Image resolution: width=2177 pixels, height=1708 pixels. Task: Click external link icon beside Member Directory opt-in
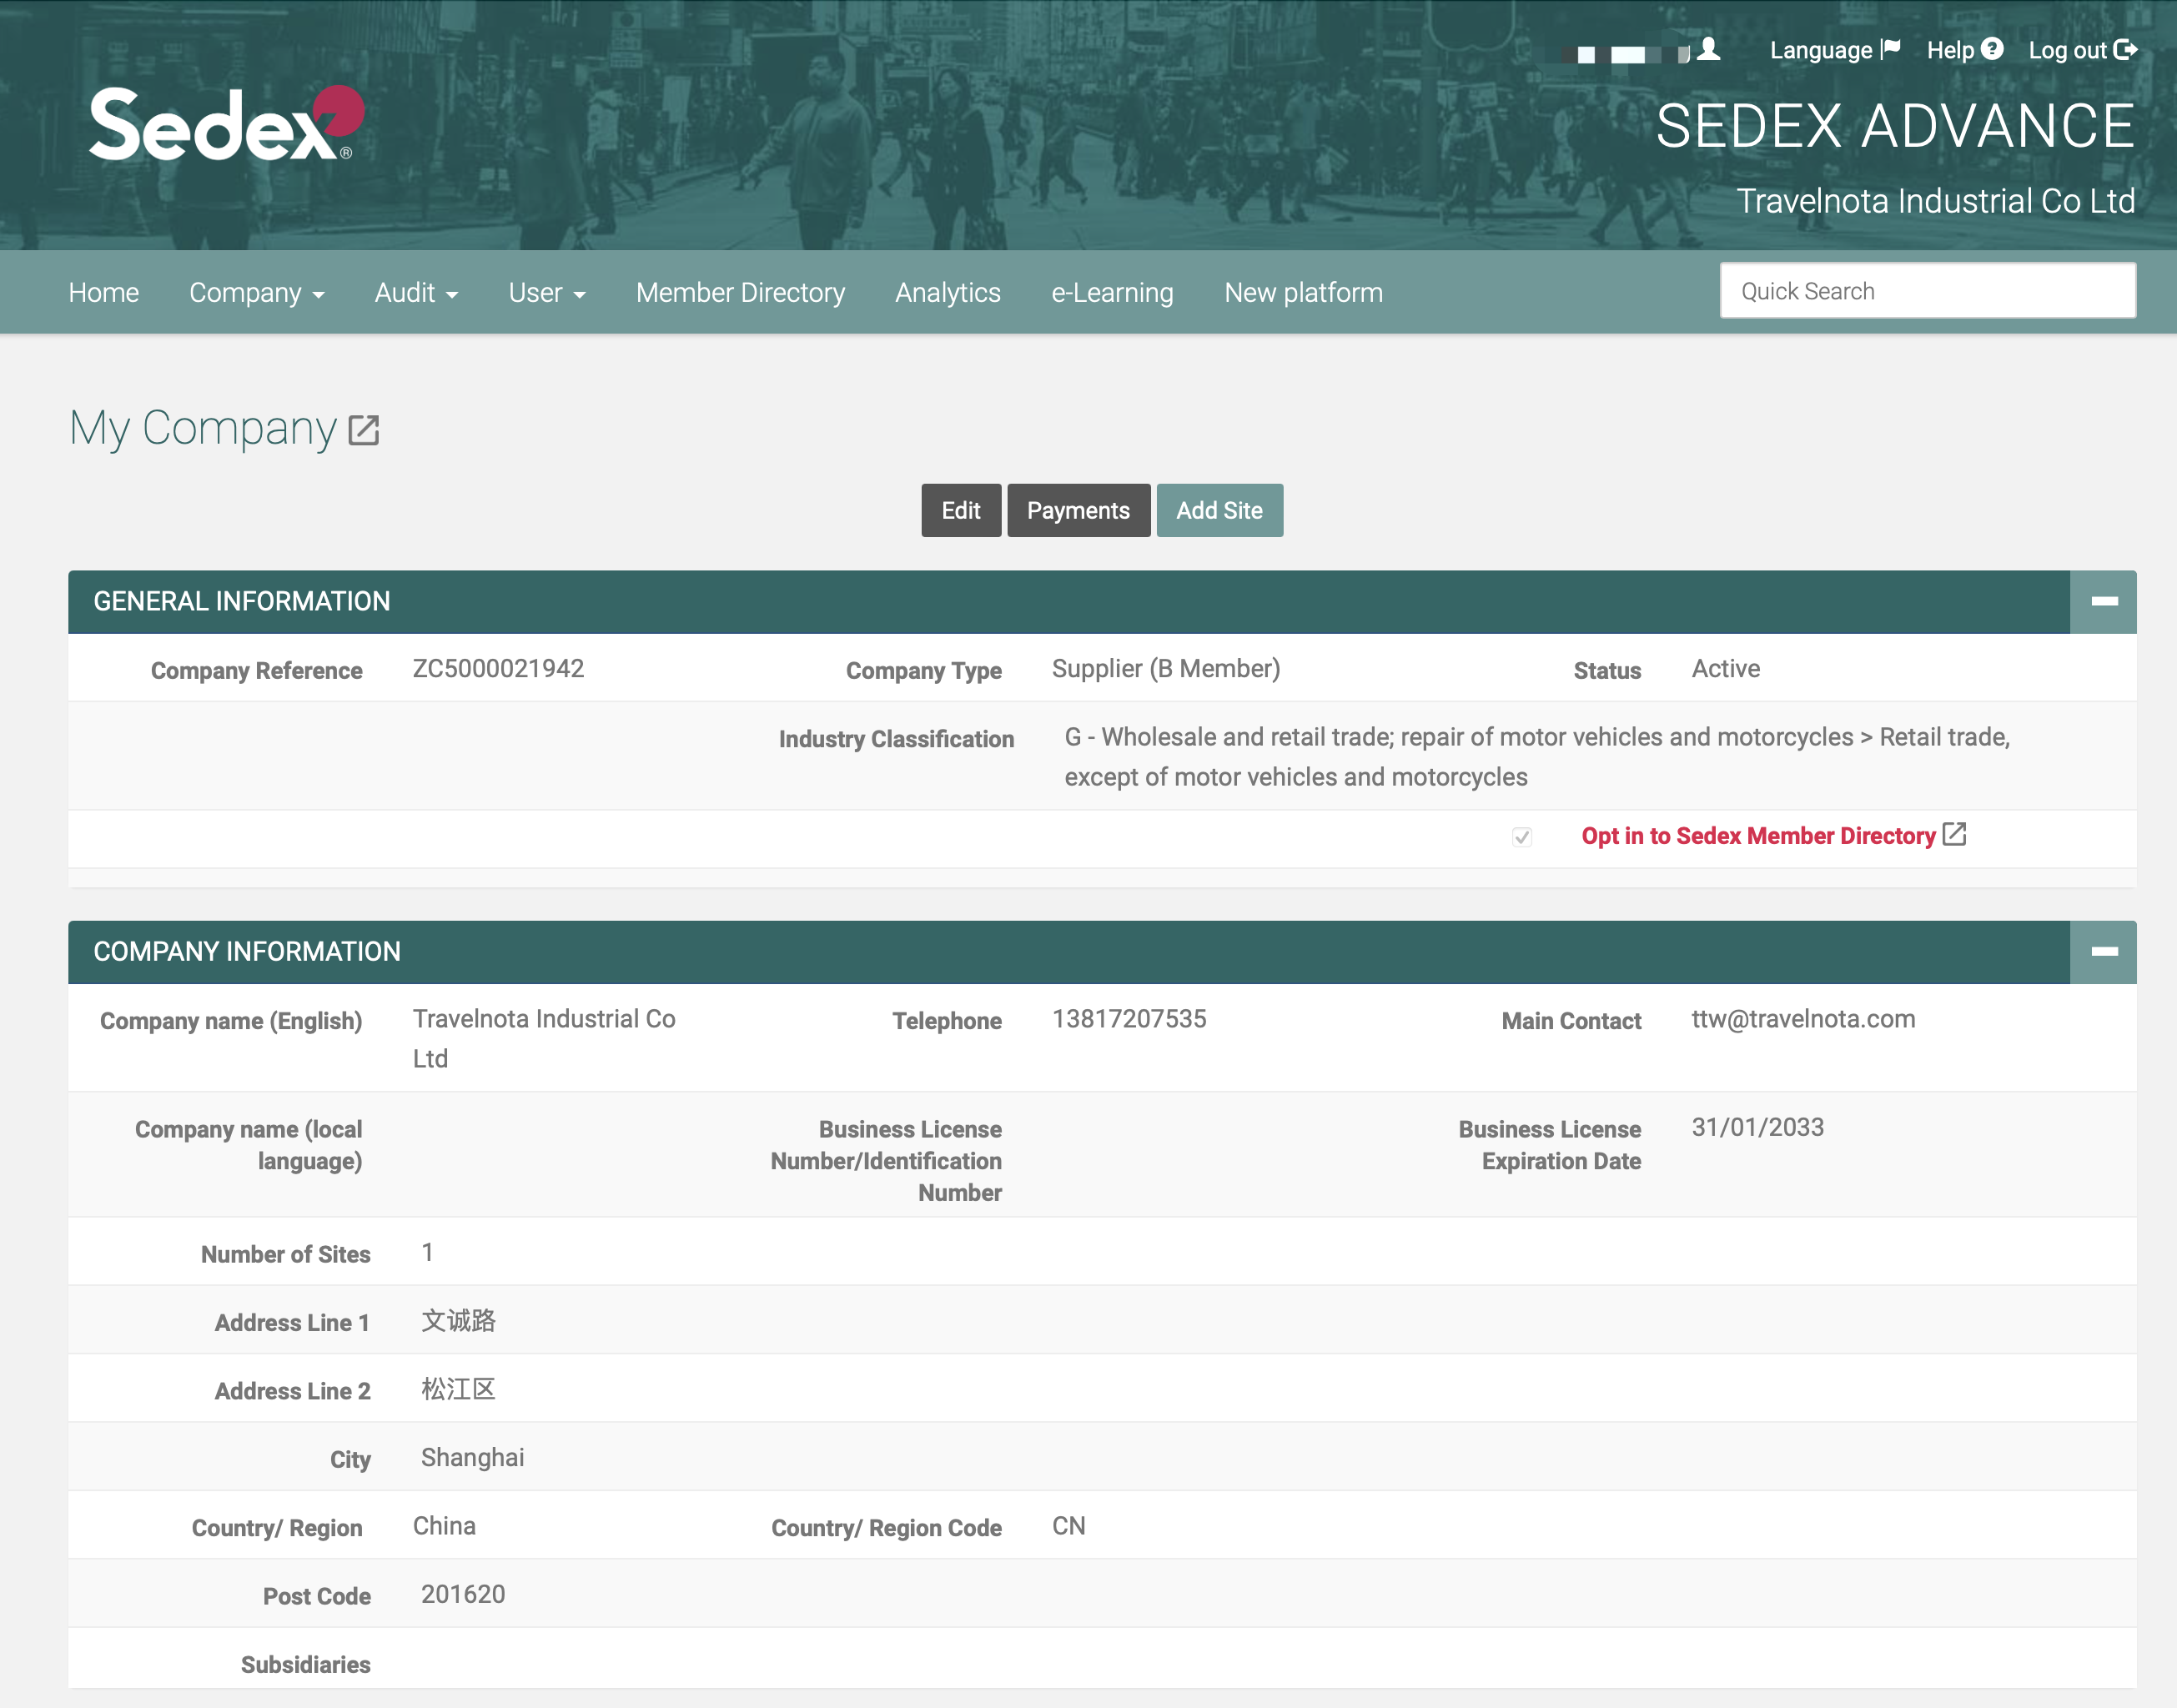[1954, 834]
